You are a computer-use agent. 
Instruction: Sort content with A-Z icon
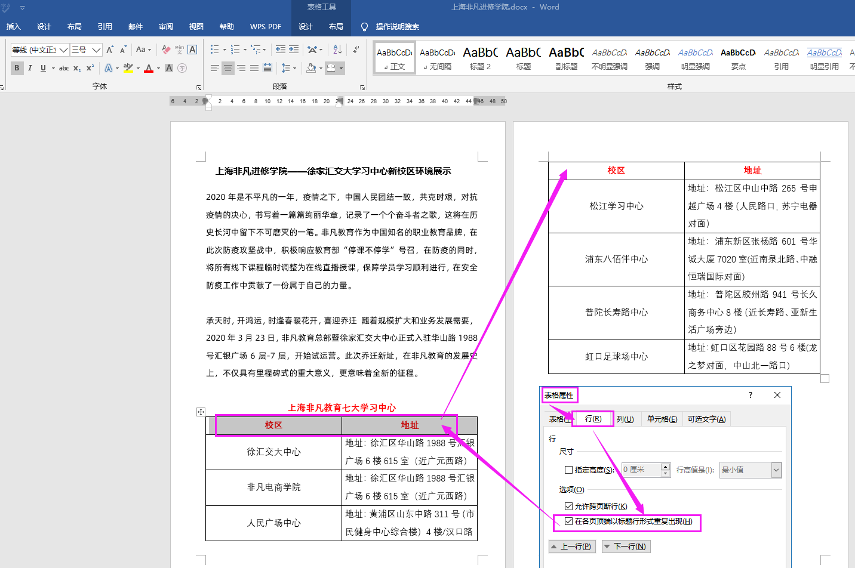tap(337, 50)
